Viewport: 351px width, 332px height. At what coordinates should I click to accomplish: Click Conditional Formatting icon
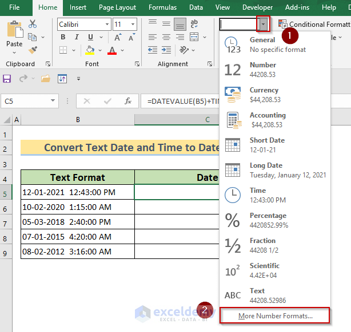(283, 25)
